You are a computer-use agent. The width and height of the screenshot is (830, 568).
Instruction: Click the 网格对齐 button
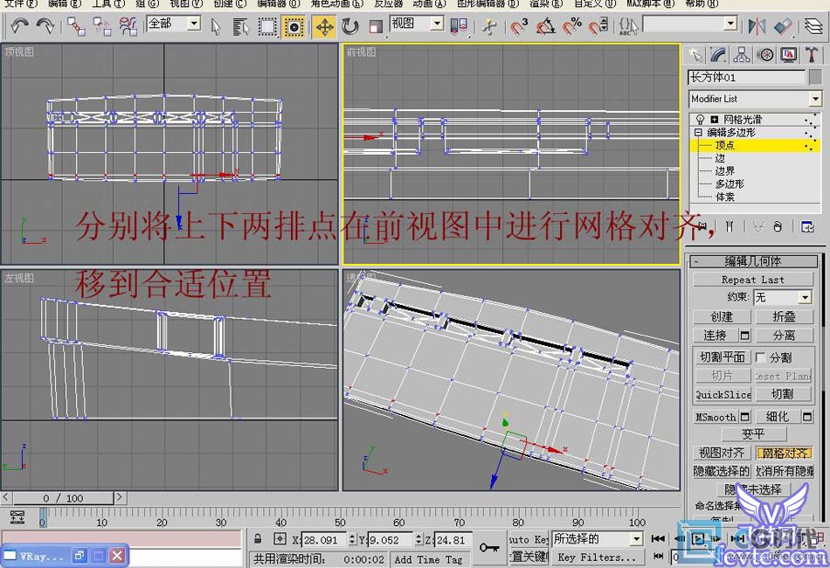(x=785, y=454)
